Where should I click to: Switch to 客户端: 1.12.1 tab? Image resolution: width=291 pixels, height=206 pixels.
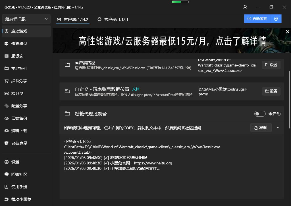coord(113,20)
